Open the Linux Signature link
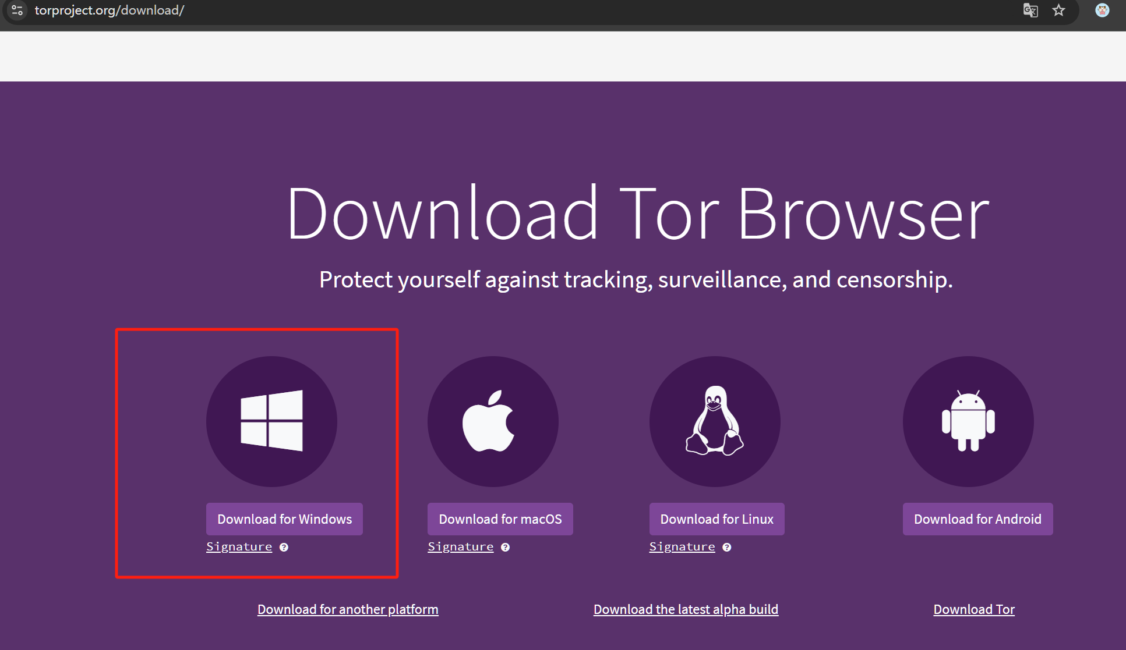Viewport: 1126px width, 650px height. [x=682, y=547]
